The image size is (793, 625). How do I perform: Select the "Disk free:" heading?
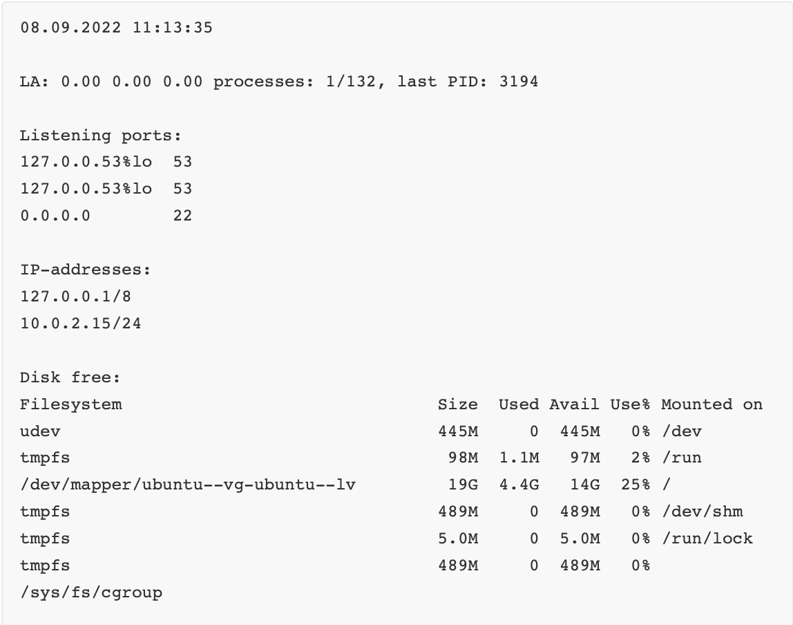click(x=70, y=377)
